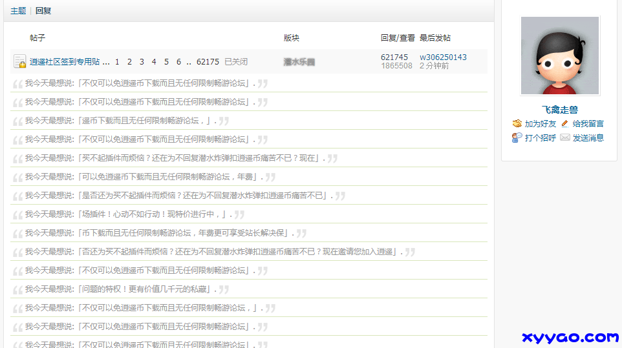Screen dimensions: 622x348
Task: Select 最后发帖 column header
Action: (x=435, y=38)
